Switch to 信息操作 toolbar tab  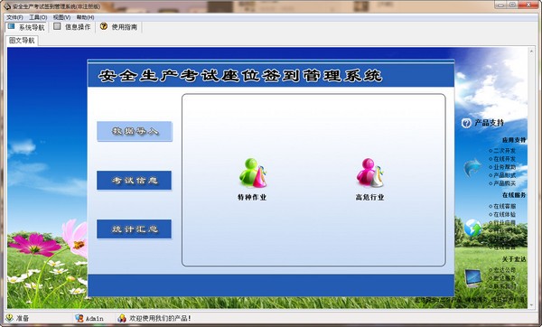(x=72, y=27)
